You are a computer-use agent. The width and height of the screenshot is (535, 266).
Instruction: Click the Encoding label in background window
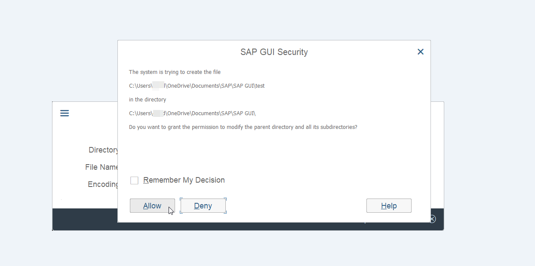click(103, 184)
